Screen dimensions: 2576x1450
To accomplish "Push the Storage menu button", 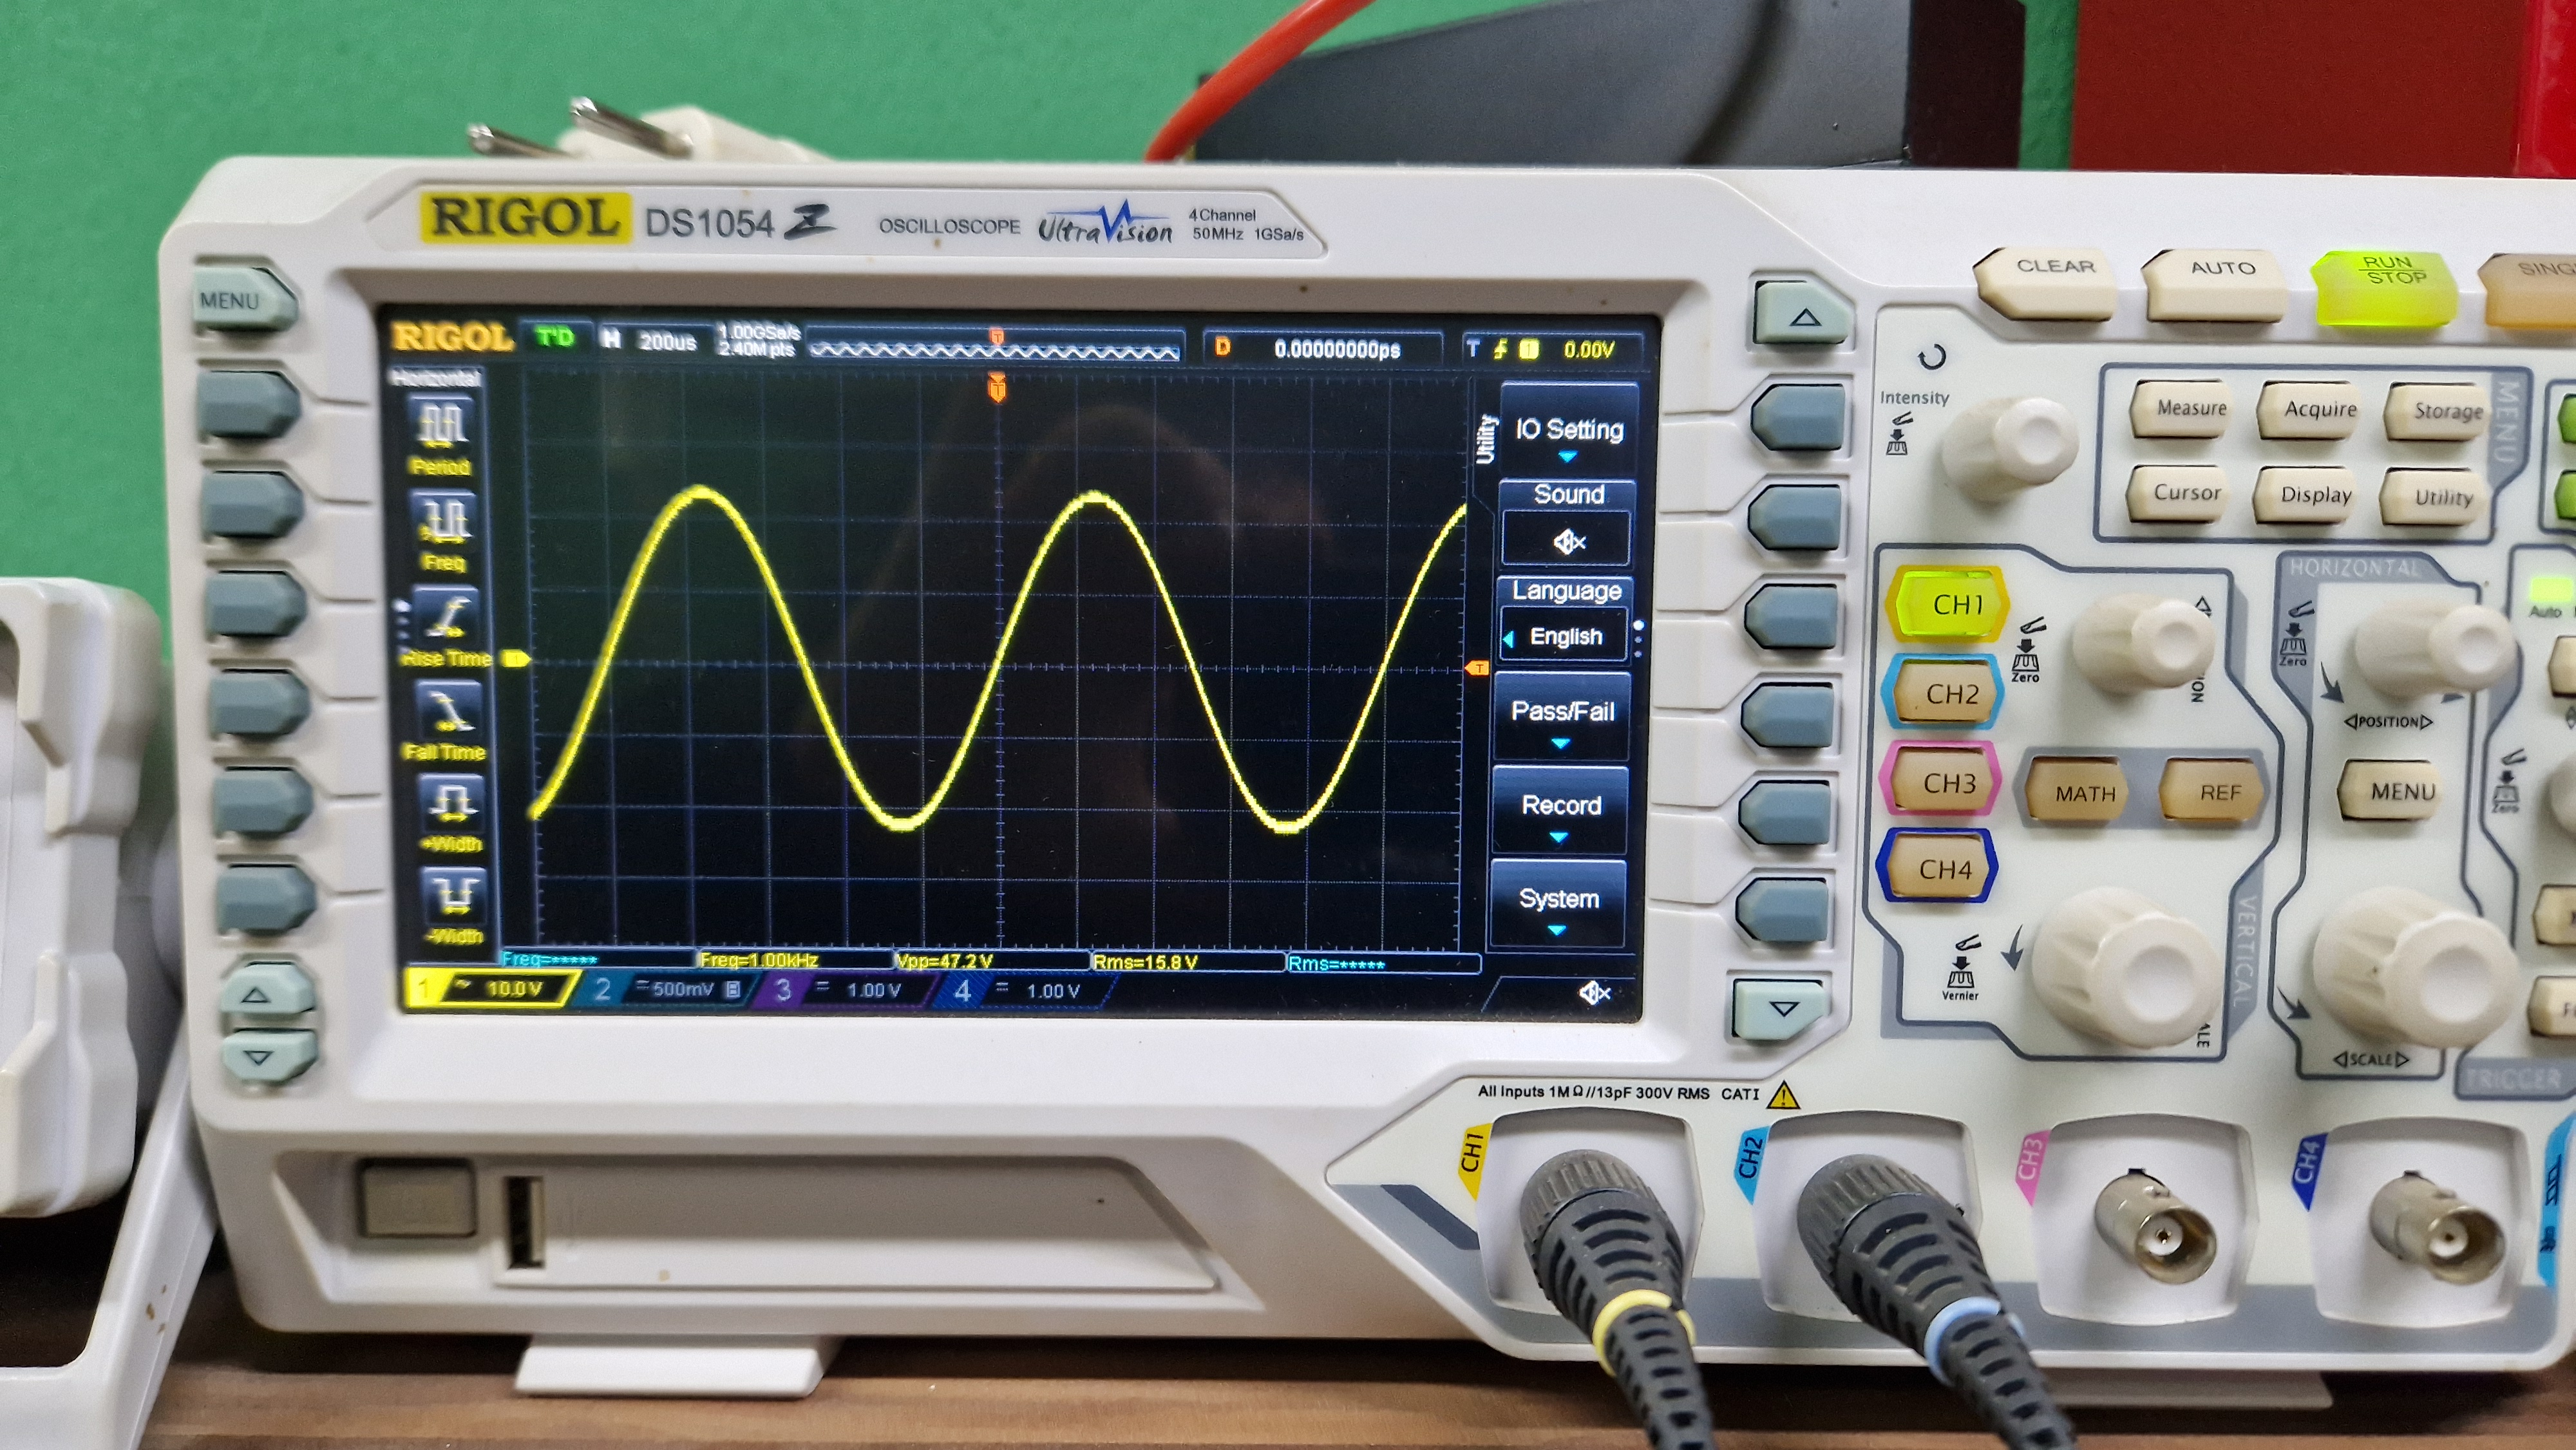I will coord(2437,412).
